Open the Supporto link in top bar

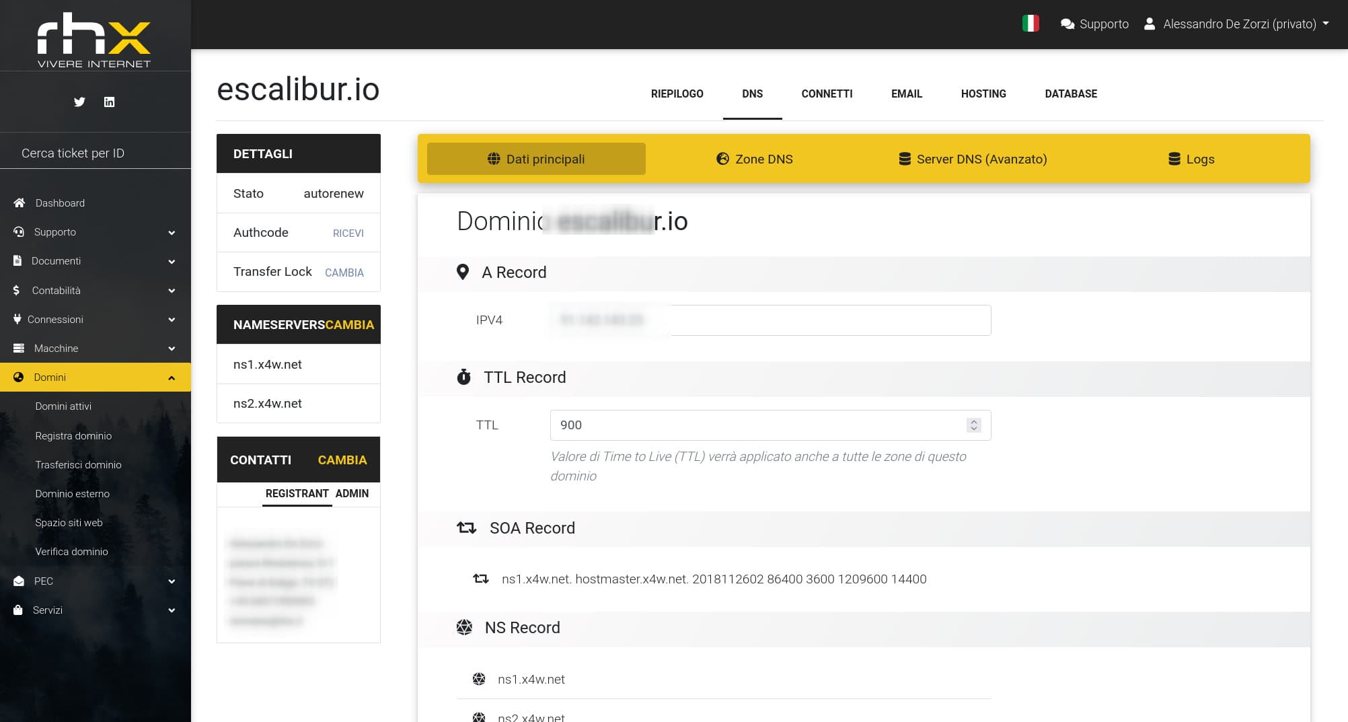click(x=1094, y=24)
